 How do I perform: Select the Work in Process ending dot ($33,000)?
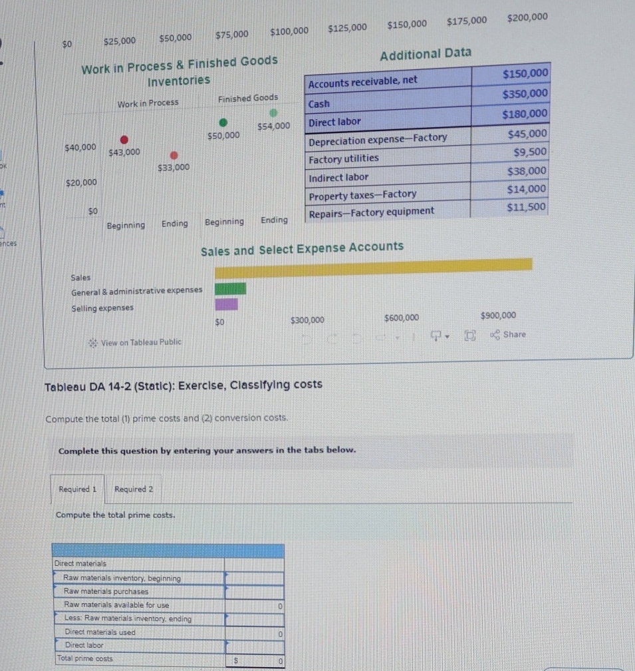tap(174, 155)
